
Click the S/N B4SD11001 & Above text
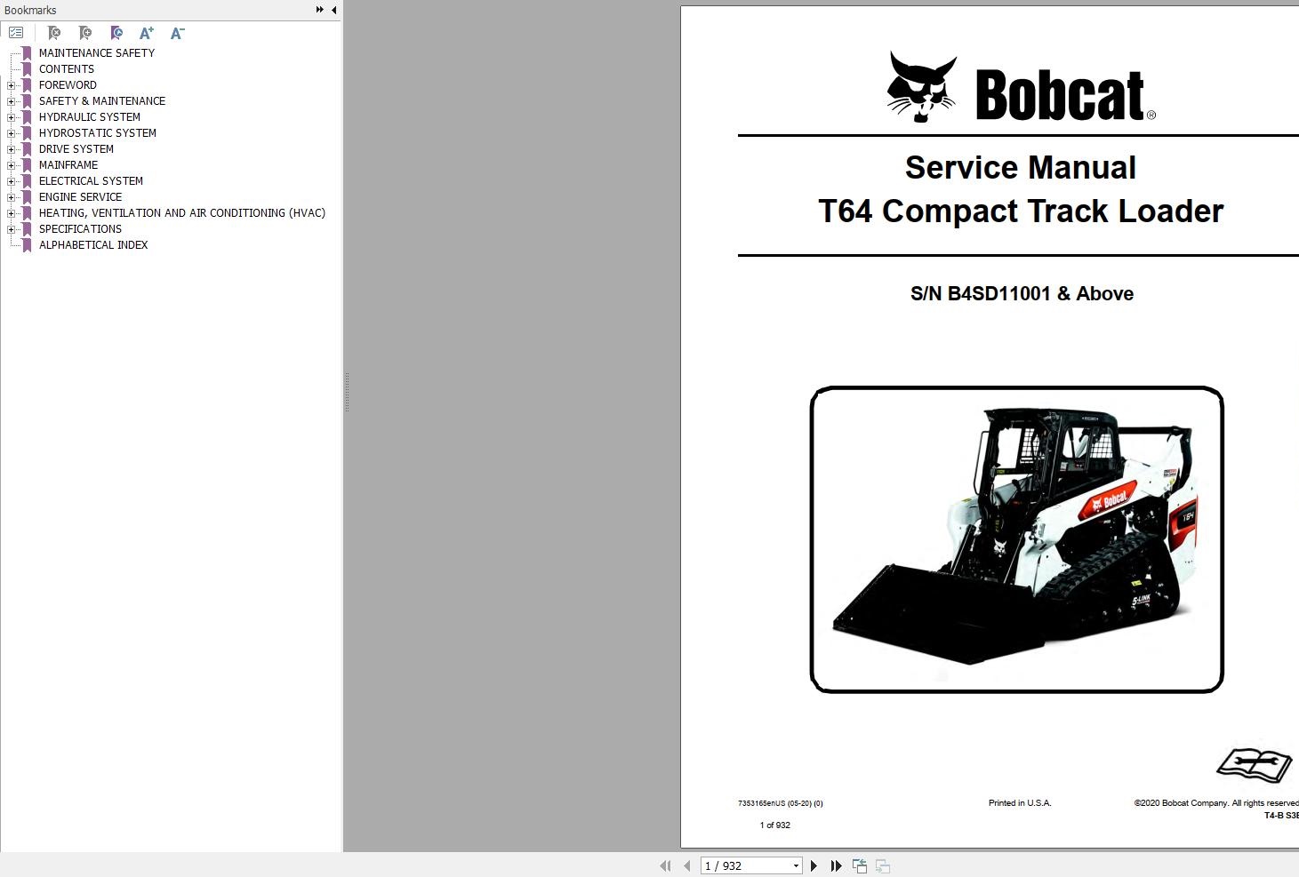pos(1022,294)
